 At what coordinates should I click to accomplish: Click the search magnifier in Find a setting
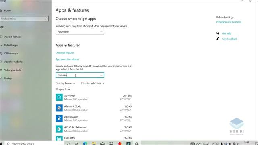point(46,19)
